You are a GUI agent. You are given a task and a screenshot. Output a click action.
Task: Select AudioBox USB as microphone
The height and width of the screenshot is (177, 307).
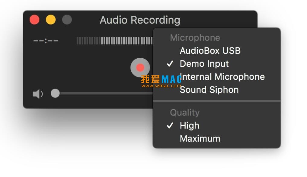coord(210,51)
